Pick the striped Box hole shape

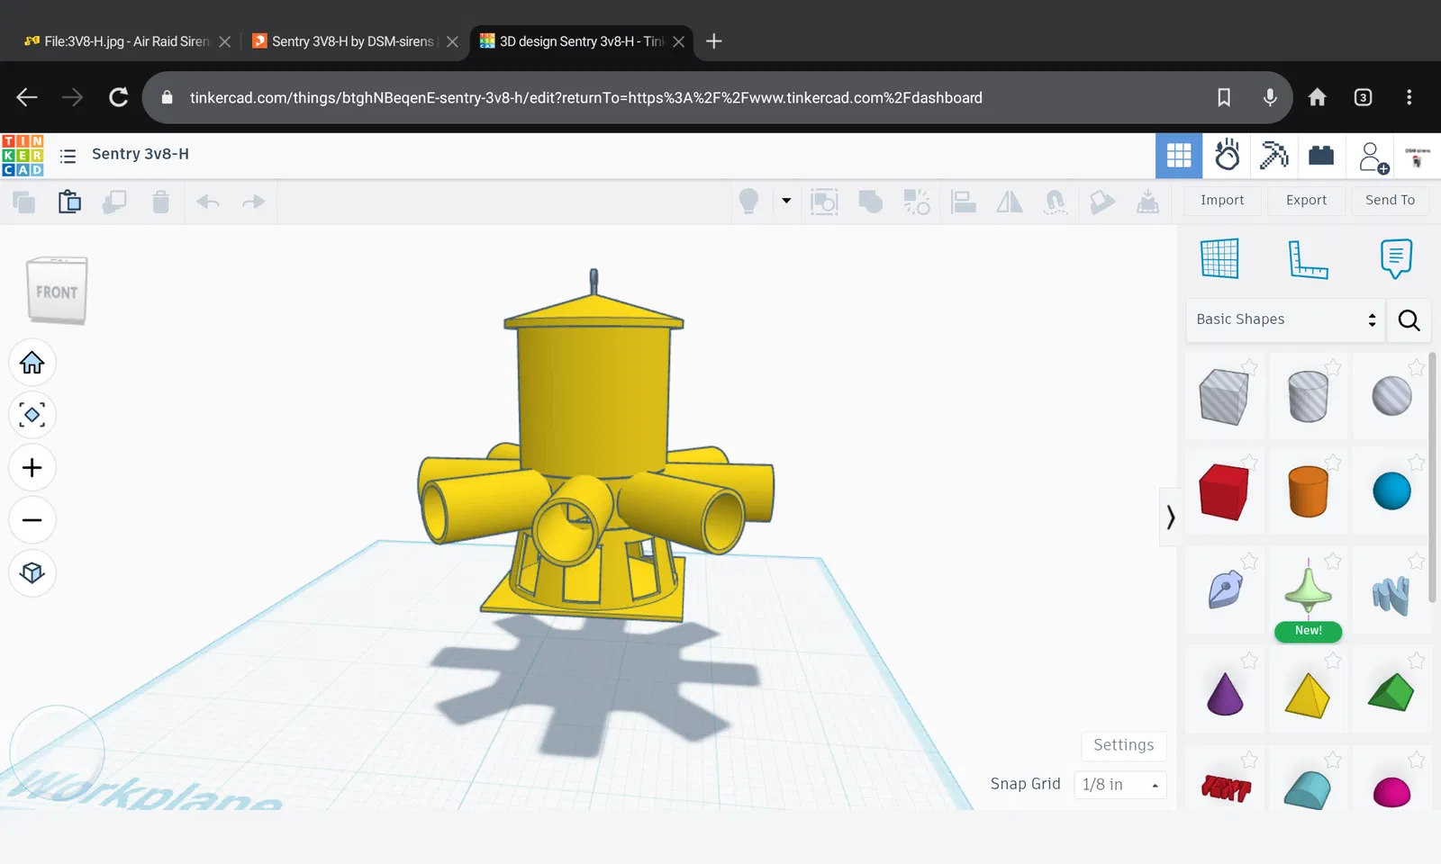(1224, 397)
